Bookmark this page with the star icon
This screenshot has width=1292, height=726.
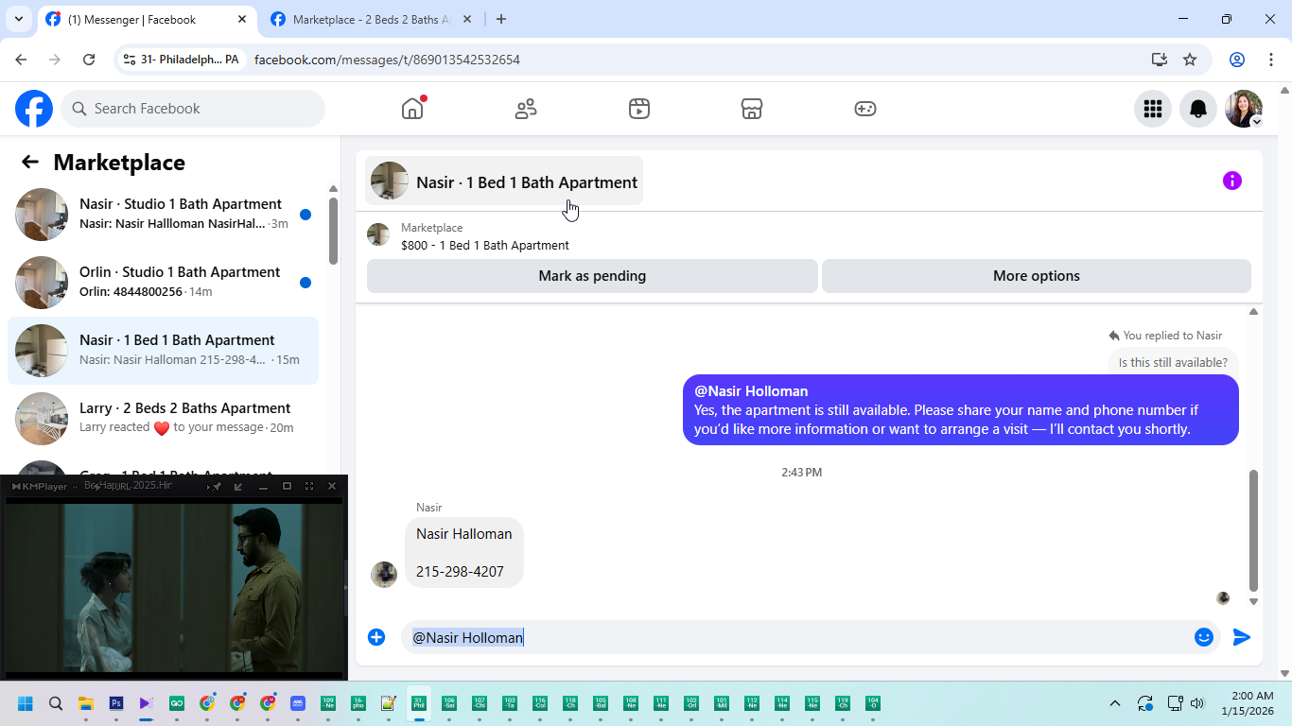1190,60
